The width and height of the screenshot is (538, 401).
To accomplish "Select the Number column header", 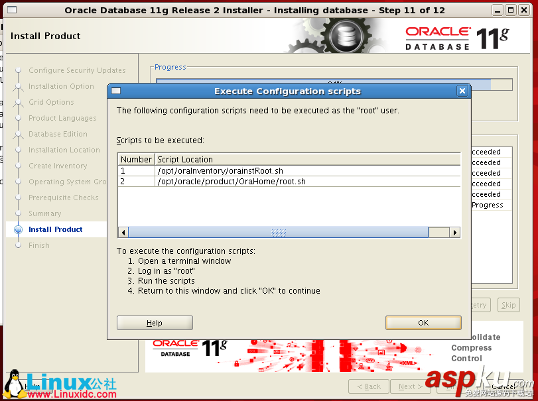I will pos(136,159).
